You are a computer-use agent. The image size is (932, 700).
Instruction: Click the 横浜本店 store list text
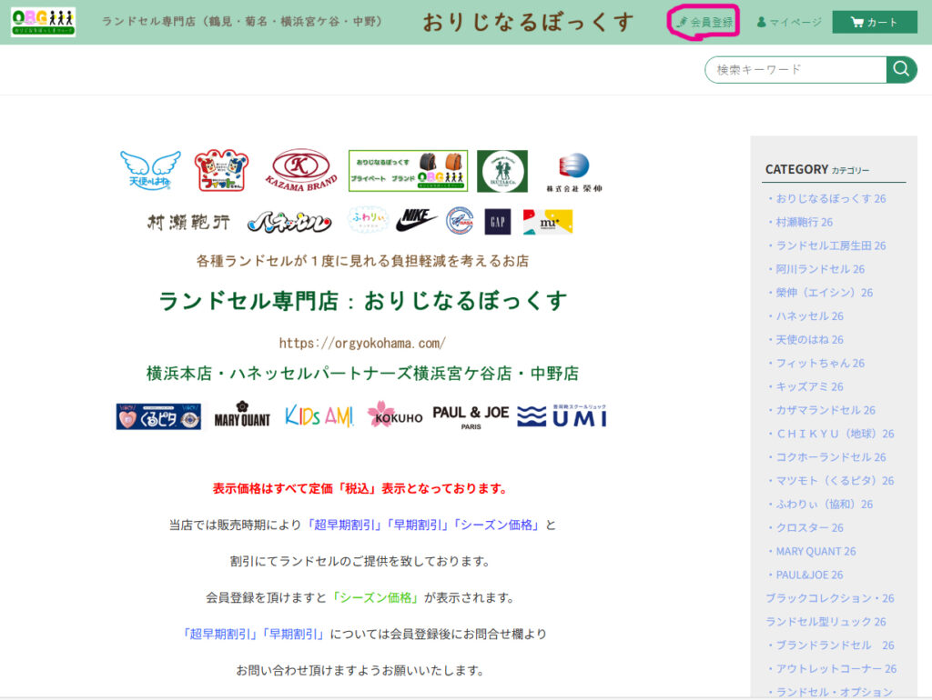tap(362, 374)
